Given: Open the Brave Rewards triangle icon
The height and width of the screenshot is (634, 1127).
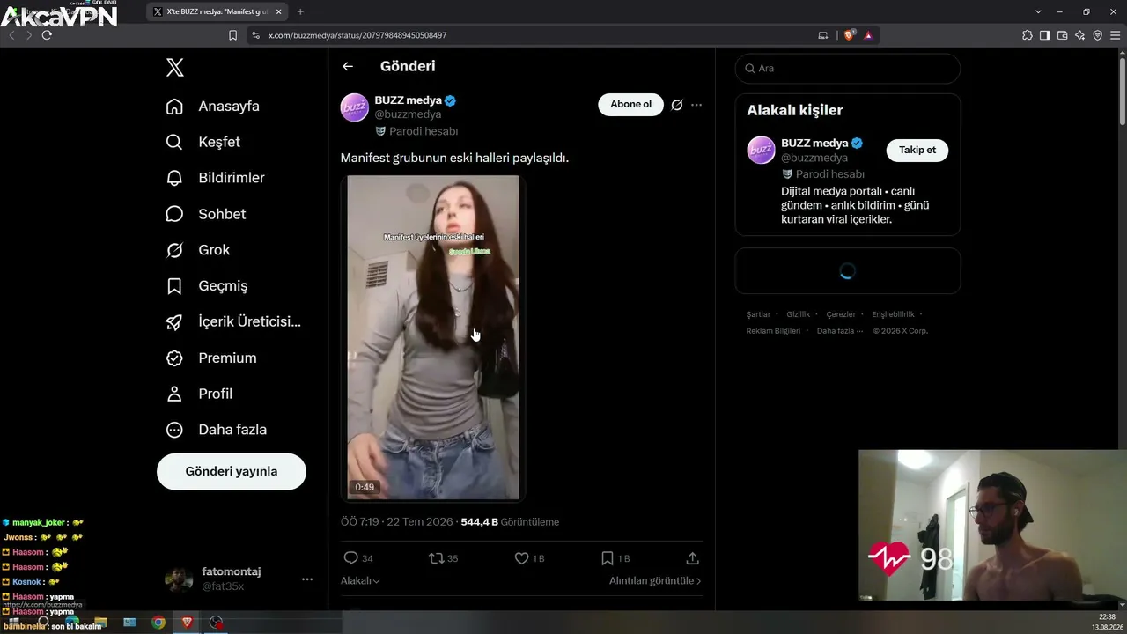Looking at the screenshot, I should tap(868, 35).
